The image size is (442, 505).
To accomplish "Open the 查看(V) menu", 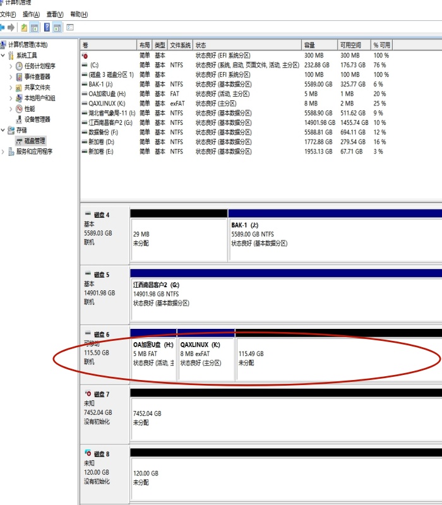I will [x=56, y=15].
